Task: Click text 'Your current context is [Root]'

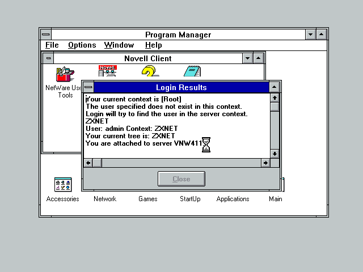Action: tap(134, 99)
